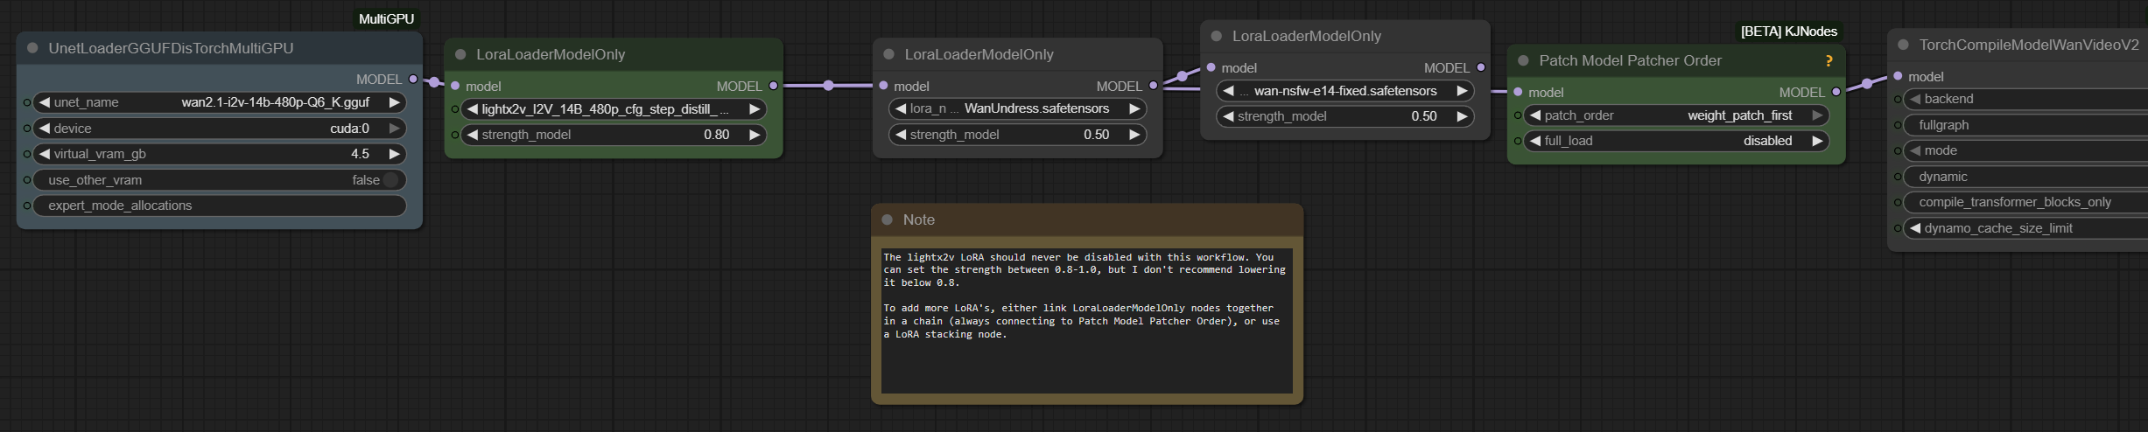Click the virtual_vram_gb value 4.5

[360, 154]
